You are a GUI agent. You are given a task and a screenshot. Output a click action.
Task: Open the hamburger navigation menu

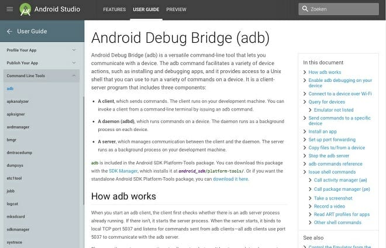10,9
